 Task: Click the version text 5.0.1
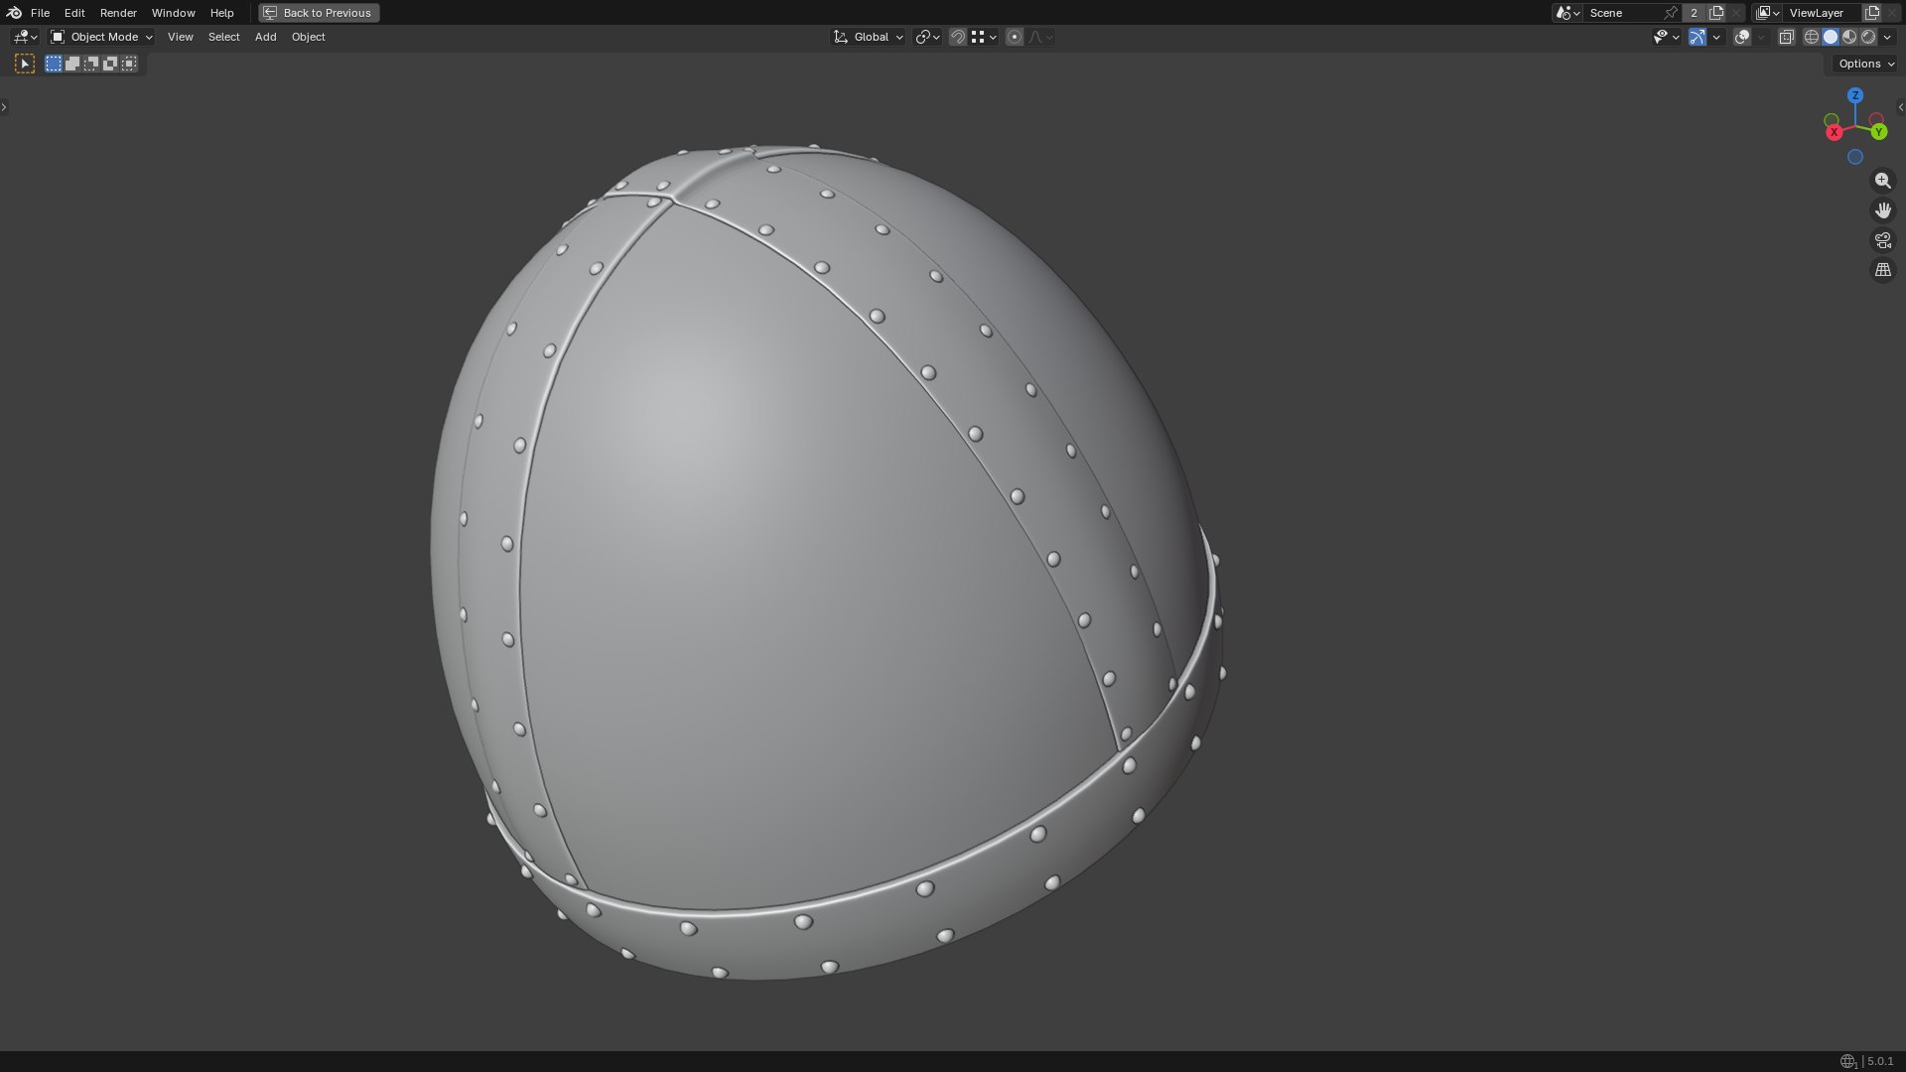[x=1880, y=1062]
